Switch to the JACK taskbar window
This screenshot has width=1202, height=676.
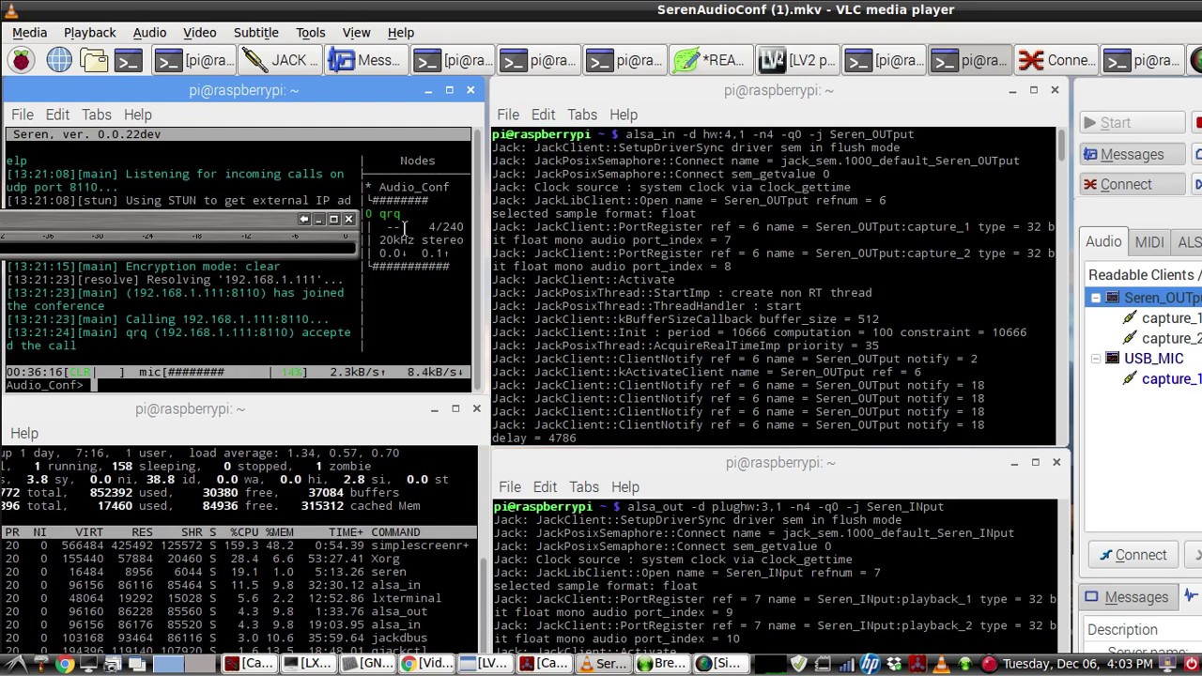coord(280,60)
